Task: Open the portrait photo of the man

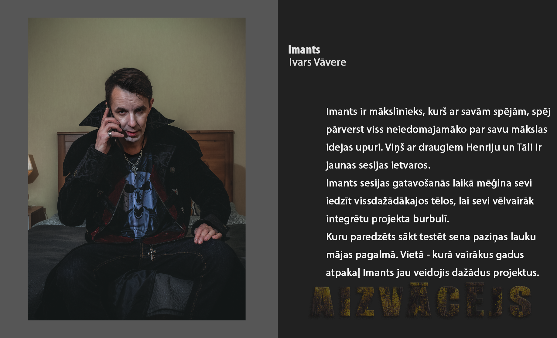Action: (137, 169)
